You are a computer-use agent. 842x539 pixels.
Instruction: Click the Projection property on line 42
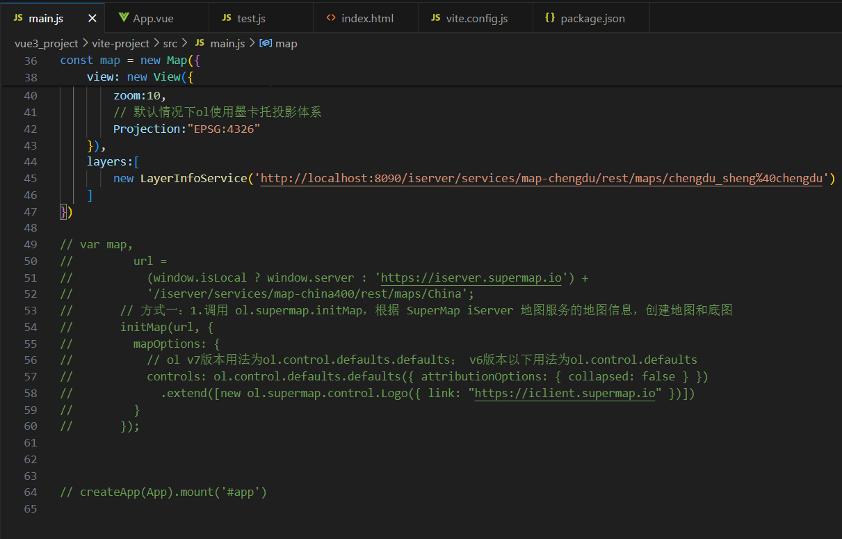tap(147, 129)
